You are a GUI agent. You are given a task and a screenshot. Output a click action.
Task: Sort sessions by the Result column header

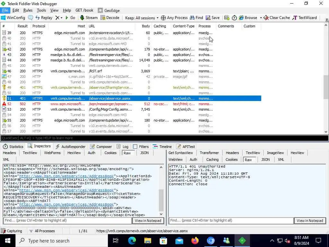(x=23, y=26)
